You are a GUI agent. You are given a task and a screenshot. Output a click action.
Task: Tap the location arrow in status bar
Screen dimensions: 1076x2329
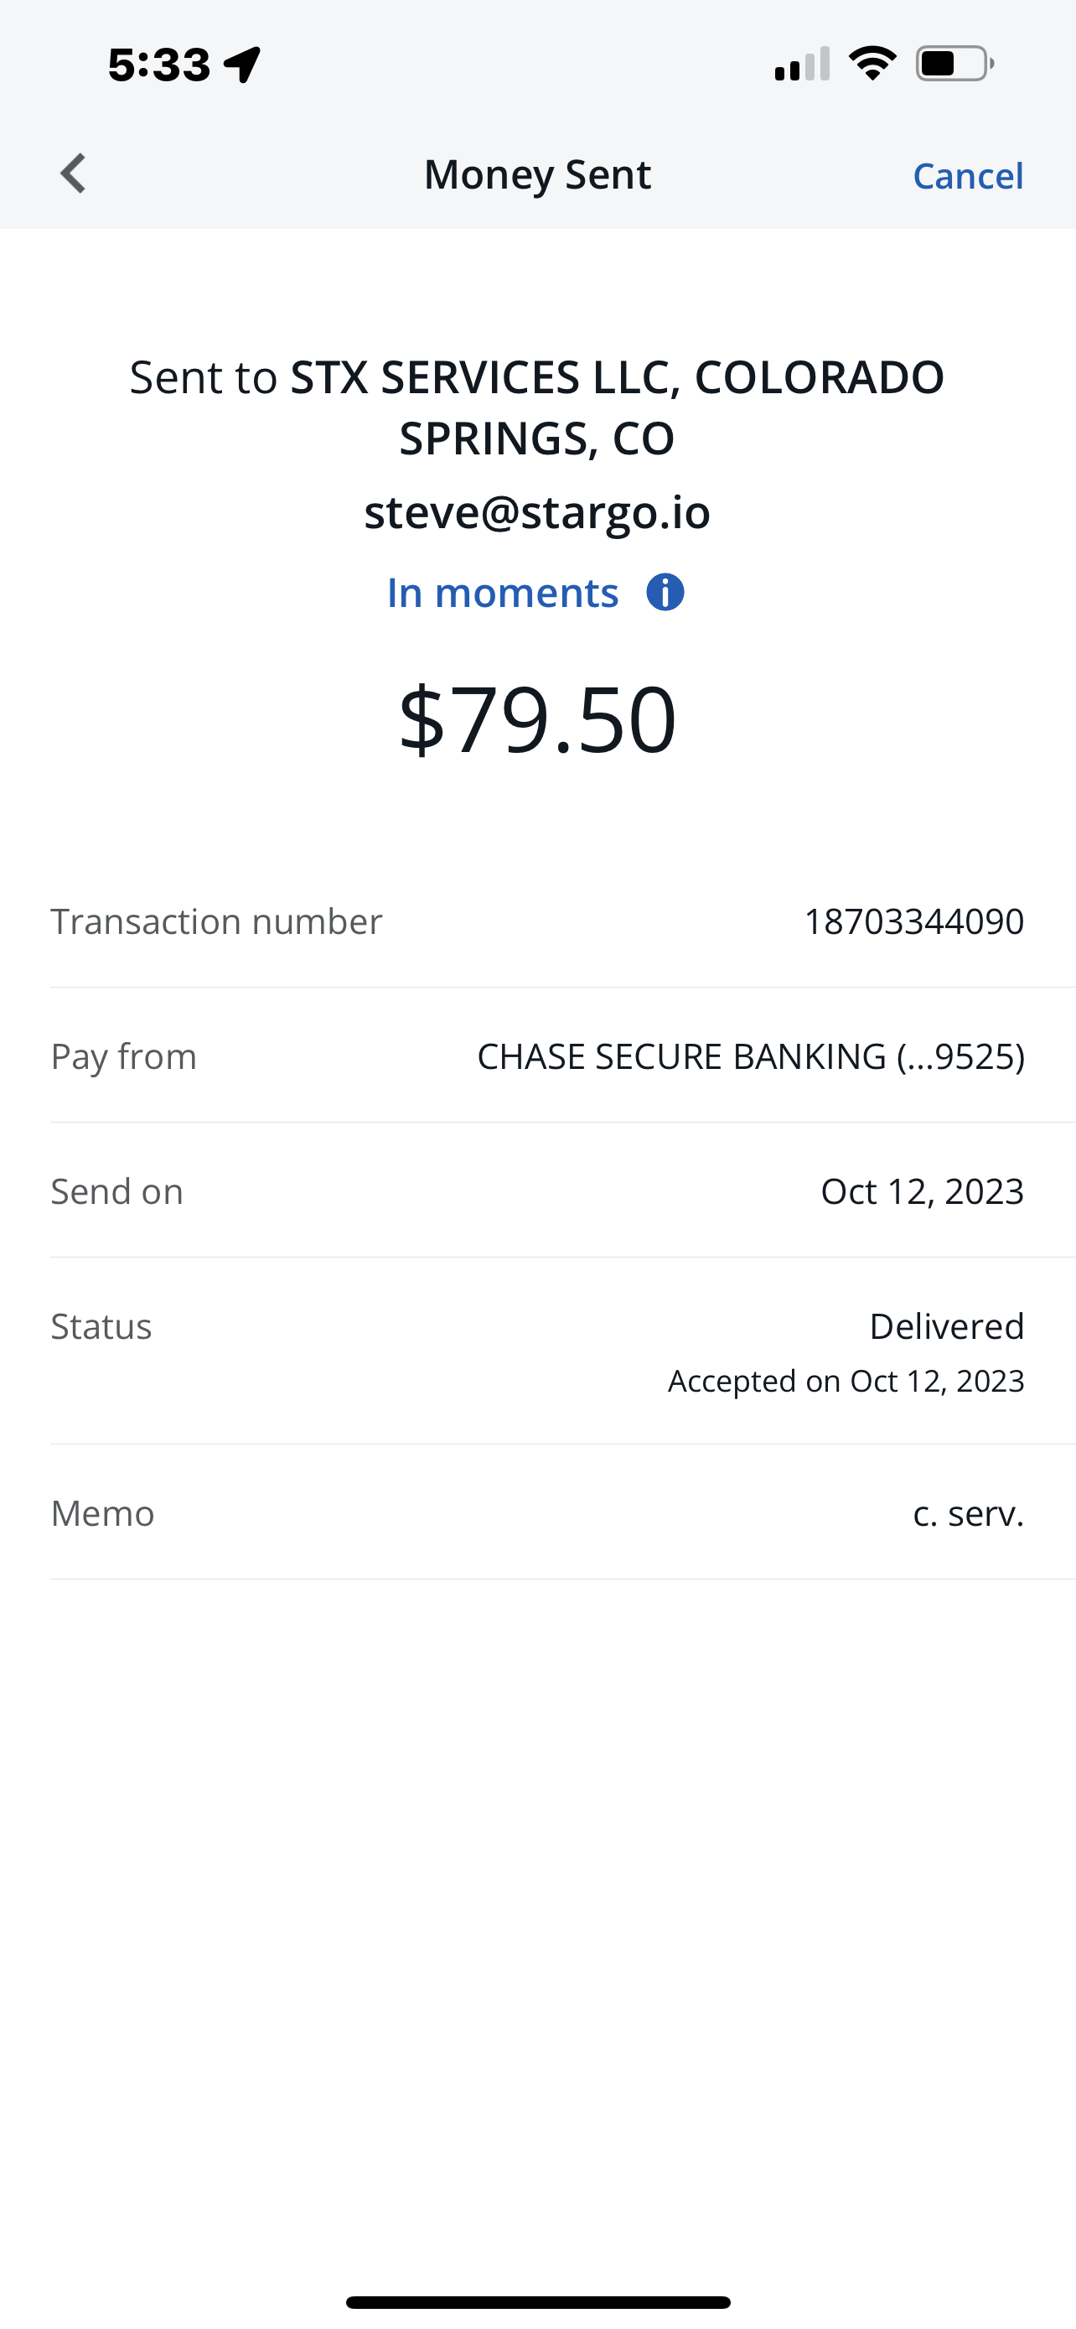click(243, 65)
